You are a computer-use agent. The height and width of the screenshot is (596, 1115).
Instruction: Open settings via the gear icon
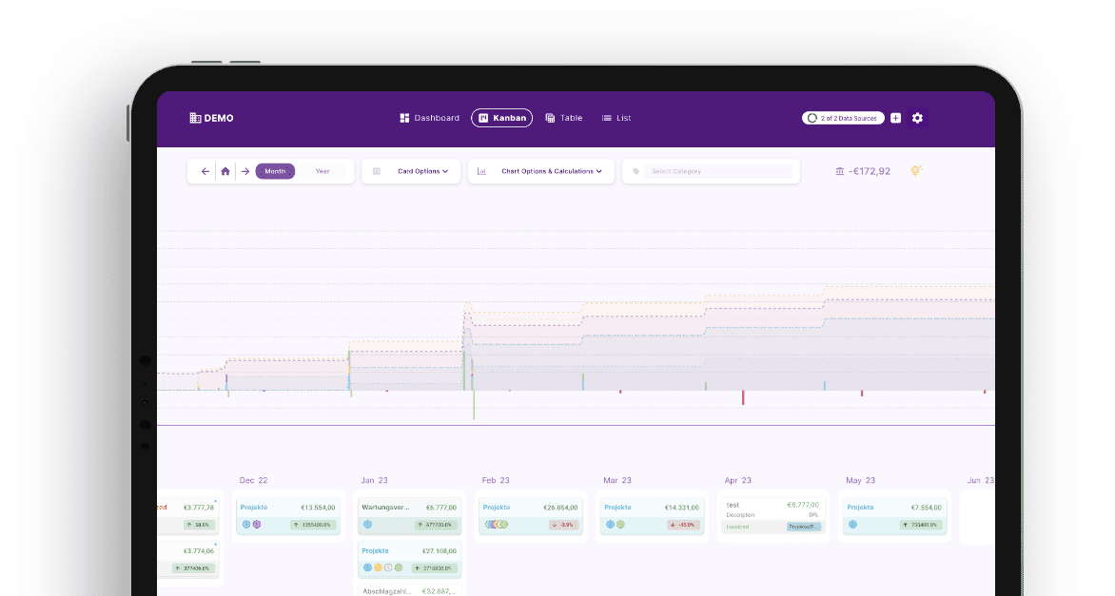tap(917, 118)
